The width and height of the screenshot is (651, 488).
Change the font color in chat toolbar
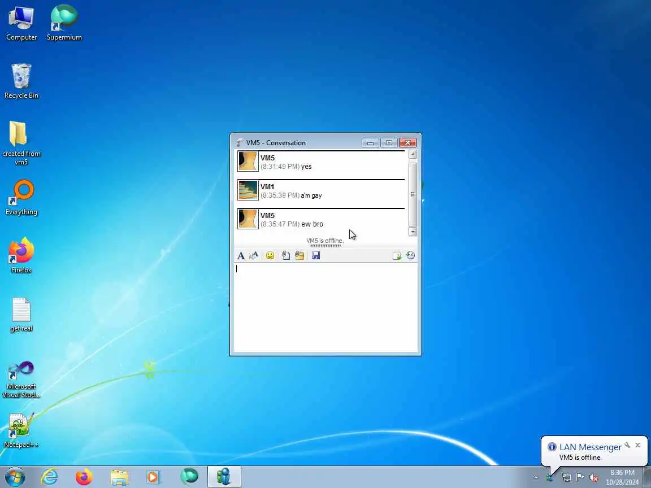pos(254,256)
